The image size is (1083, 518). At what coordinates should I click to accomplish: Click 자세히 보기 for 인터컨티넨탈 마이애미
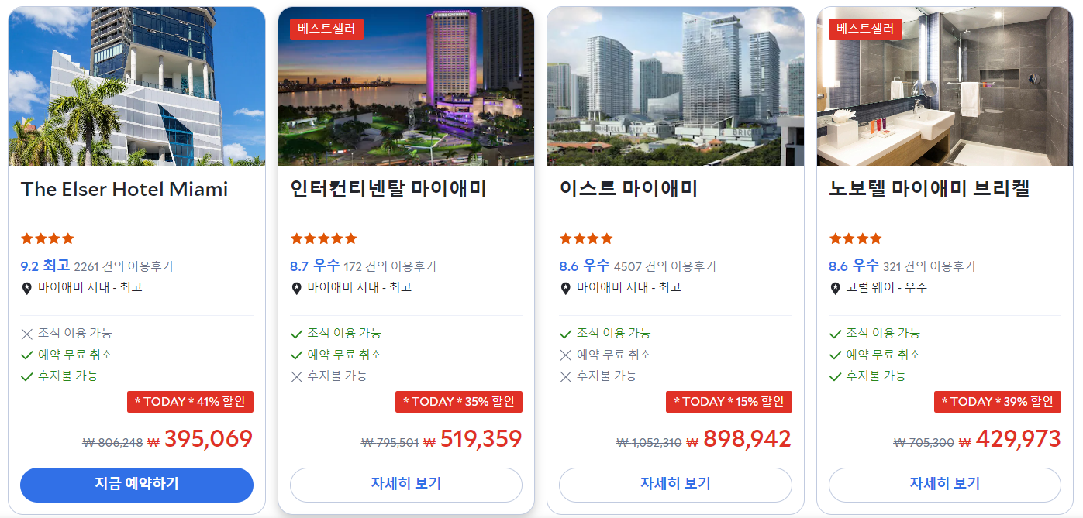tap(406, 485)
